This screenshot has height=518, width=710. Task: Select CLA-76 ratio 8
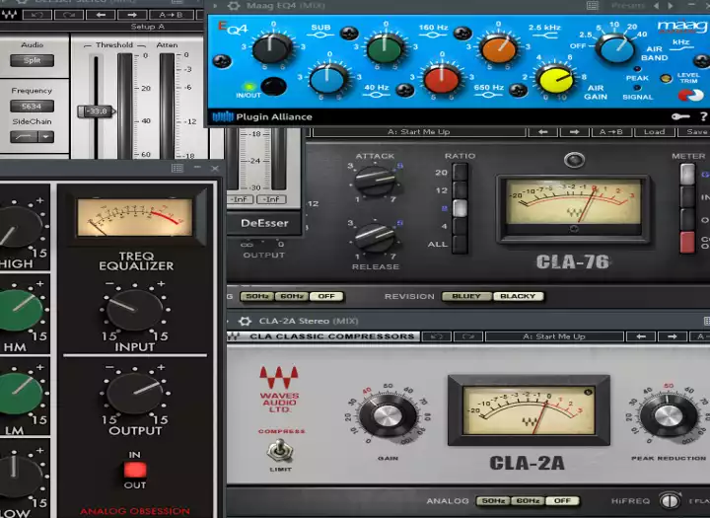pos(460,208)
